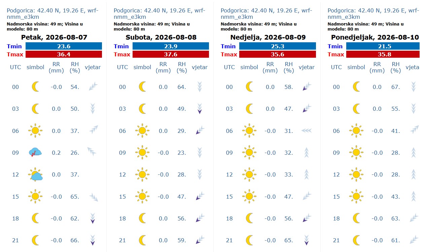Image resolution: width=427 pixels, height=252 pixels.
Task: Click the sun icon at 12 UTC Monday
Action: tap(356, 174)
